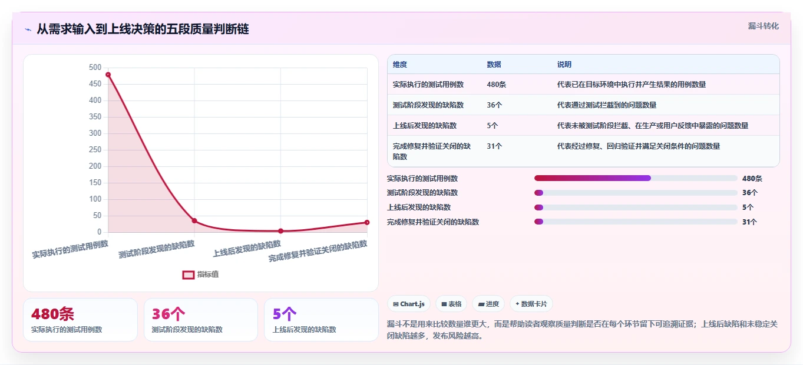
Task: Select the 数据卡片 chip
Action: point(531,304)
